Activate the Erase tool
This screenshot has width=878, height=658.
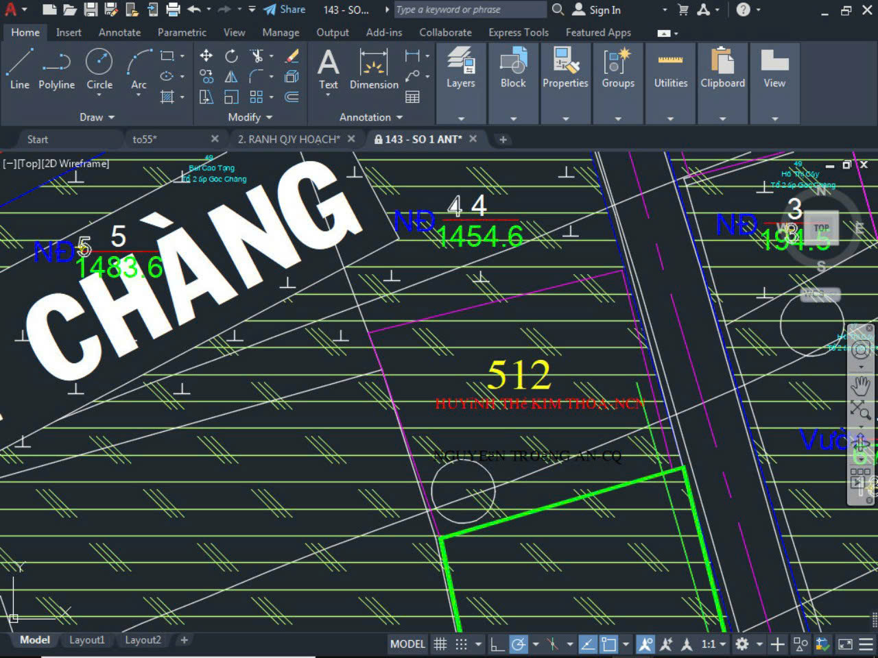coord(291,56)
